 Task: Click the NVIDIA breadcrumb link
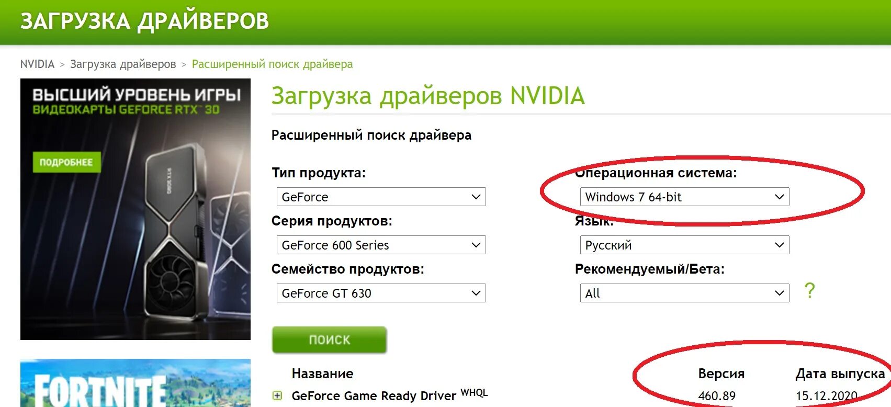[37, 64]
